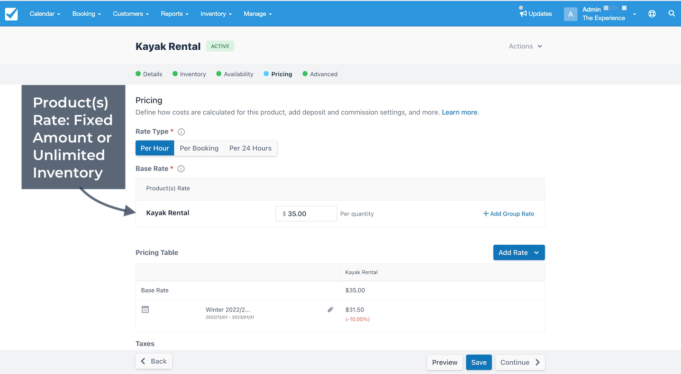Click the Continue button
681x374 pixels.
520,362
